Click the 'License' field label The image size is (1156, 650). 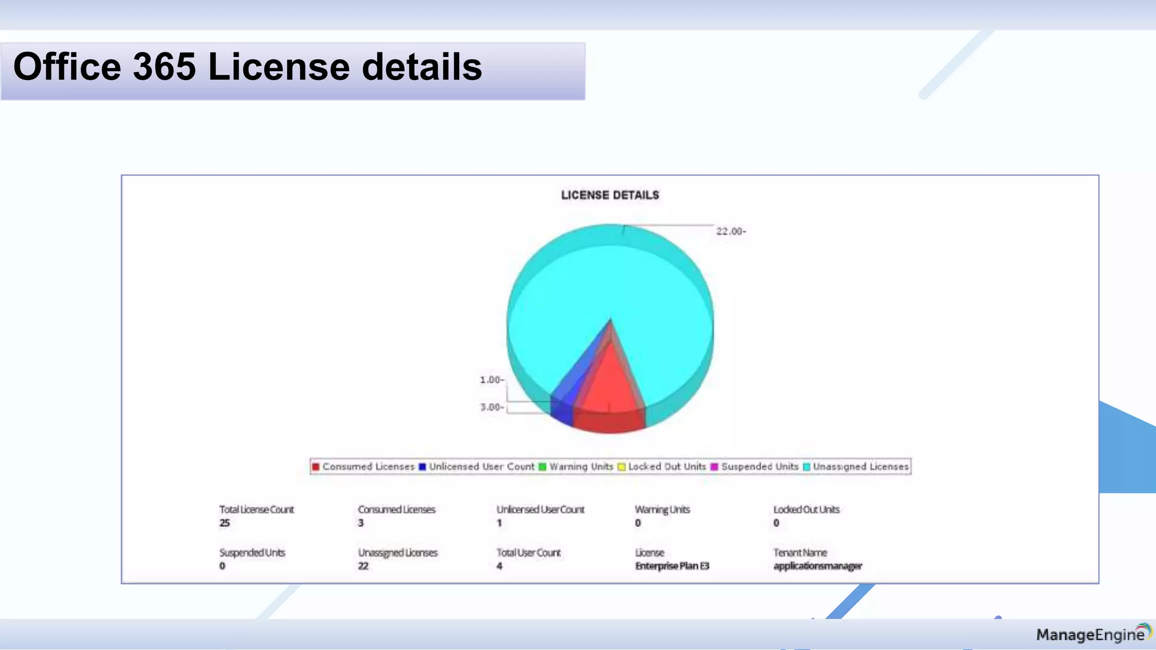coord(650,553)
